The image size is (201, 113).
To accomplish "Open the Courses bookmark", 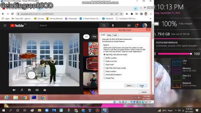I will coord(39,19).
